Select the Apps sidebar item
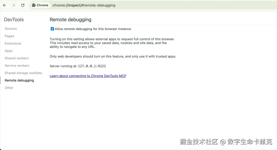The image size is (277, 150). click(8, 51)
